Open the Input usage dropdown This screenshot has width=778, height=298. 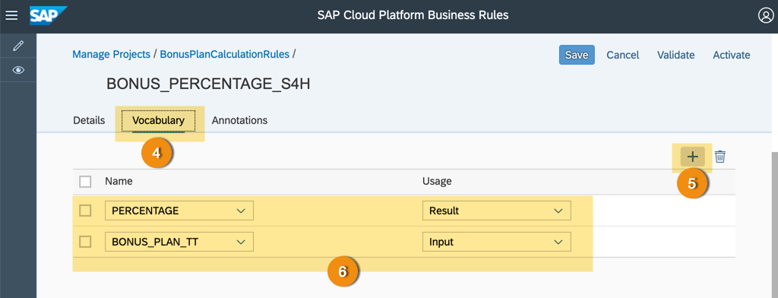(497, 242)
